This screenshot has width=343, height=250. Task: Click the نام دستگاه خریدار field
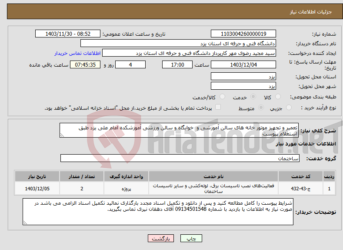[178, 44]
